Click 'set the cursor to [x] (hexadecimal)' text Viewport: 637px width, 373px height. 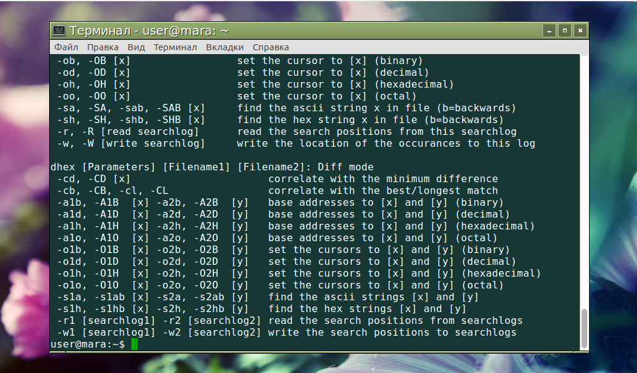pyautogui.click(x=346, y=85)
